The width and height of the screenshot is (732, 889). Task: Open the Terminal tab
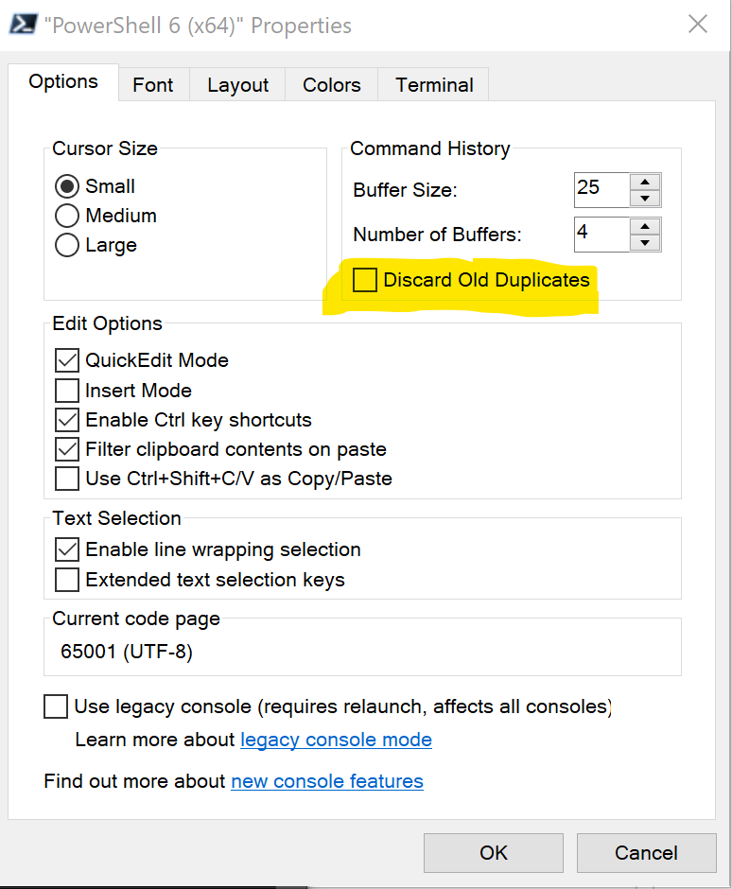click(434, 85)
